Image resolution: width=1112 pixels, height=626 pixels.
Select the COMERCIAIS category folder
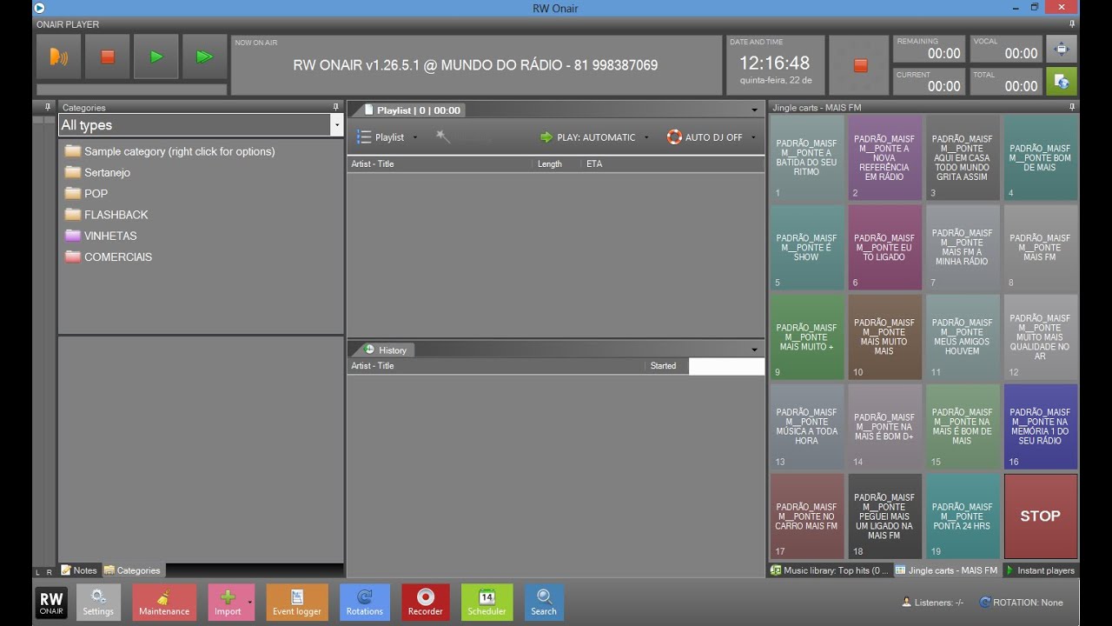coord(109,256)
